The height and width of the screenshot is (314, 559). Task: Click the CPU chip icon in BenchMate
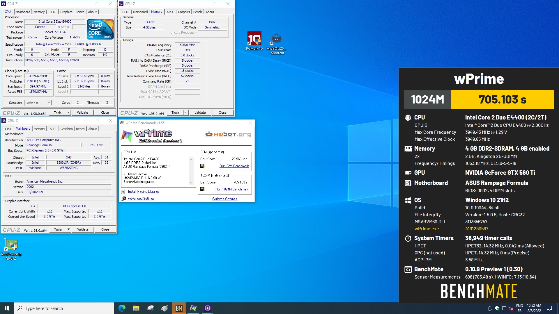pos(408,118)
